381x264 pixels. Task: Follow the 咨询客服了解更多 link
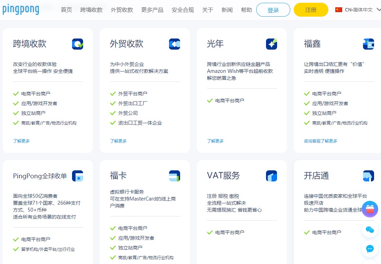(x=320, y=141)
